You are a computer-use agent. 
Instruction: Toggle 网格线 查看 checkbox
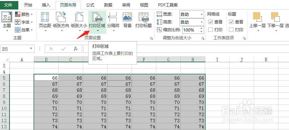(x=211, y=22)
